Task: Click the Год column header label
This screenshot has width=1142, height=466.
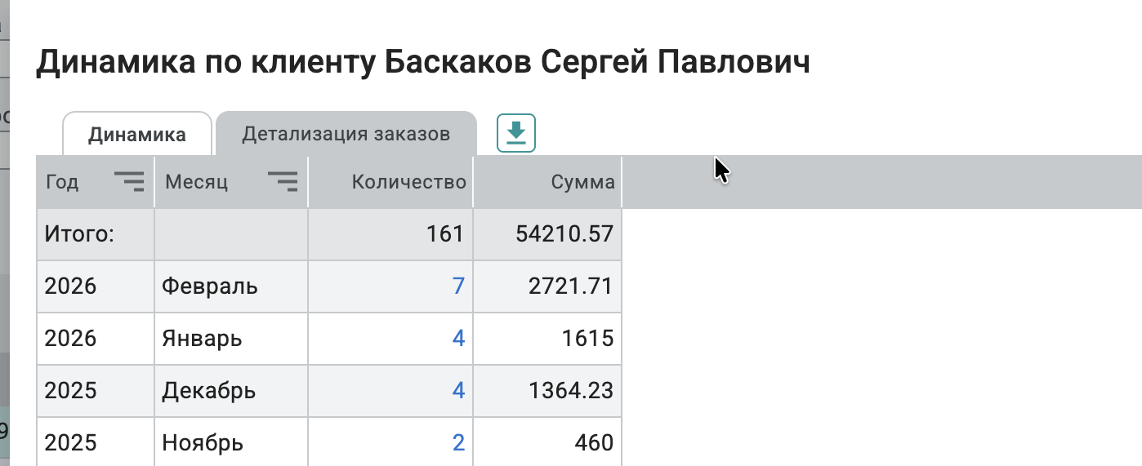Action: 62,182
